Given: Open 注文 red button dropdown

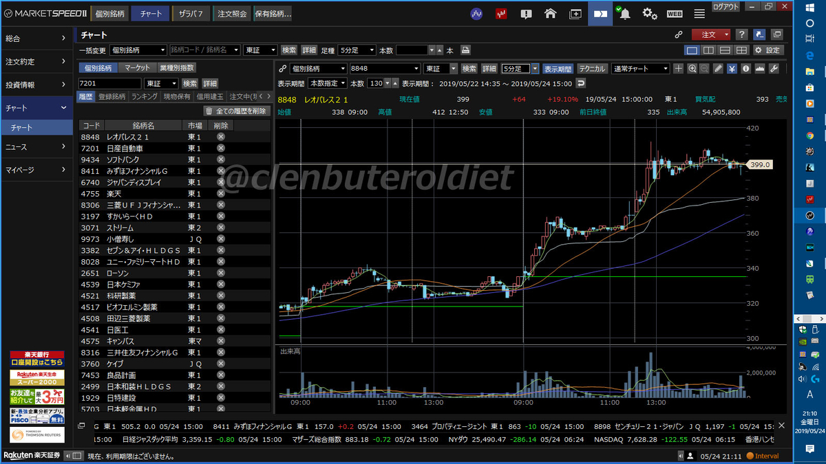Looking at the screenshot, I should coord(726,34).
